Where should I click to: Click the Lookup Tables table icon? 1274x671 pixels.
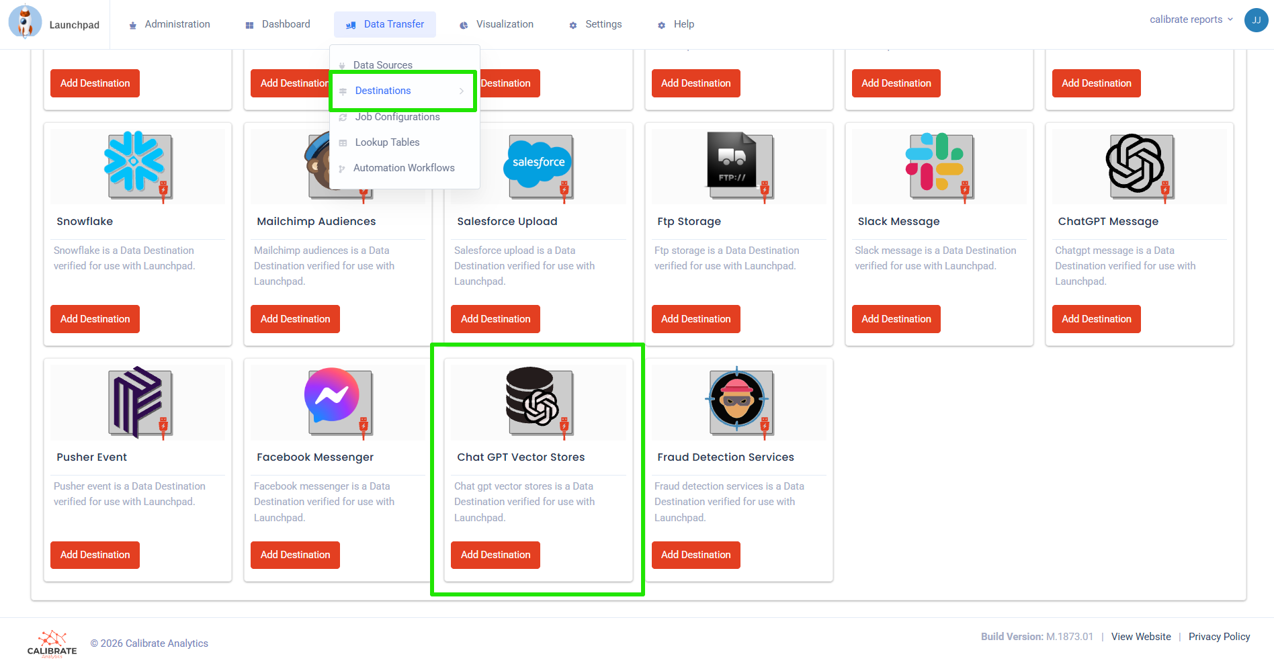[343, 143]
